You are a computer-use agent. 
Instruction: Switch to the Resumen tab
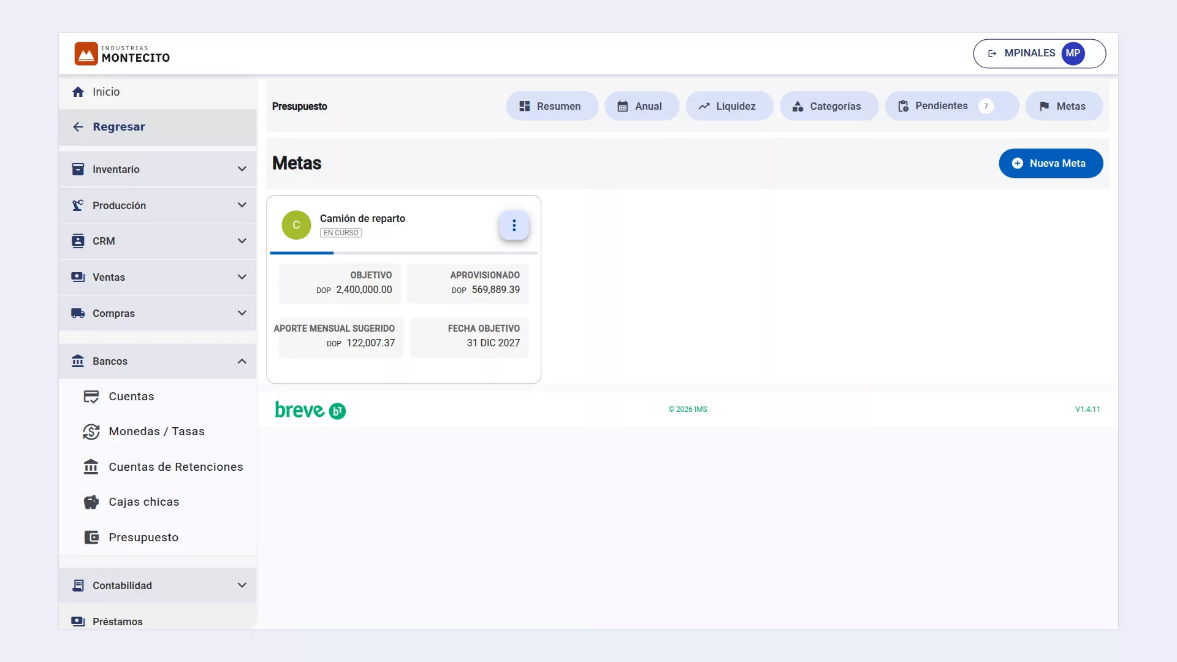[x=552, y=106]
